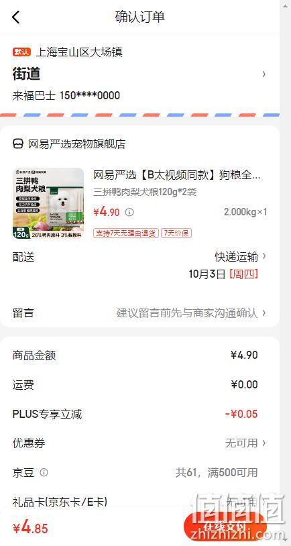This screenshot has height=546, width=291.
Task: Expand the delivery address chevron
Action: click(x=264, y=74)
